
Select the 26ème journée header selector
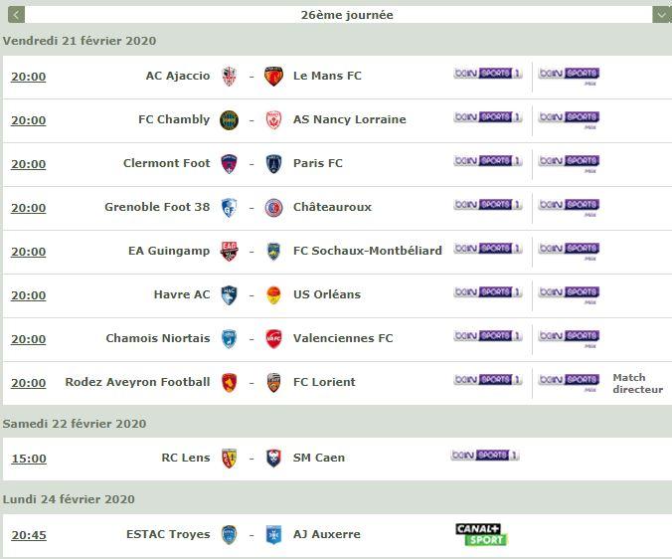[339, 15]
